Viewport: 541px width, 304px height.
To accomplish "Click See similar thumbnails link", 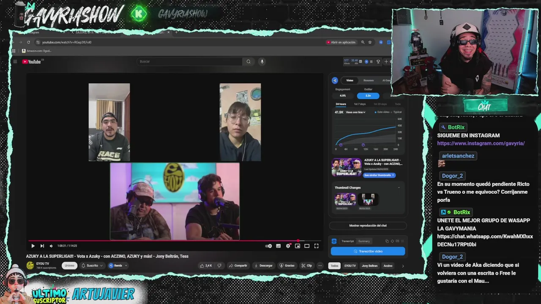I will point(379,175).
